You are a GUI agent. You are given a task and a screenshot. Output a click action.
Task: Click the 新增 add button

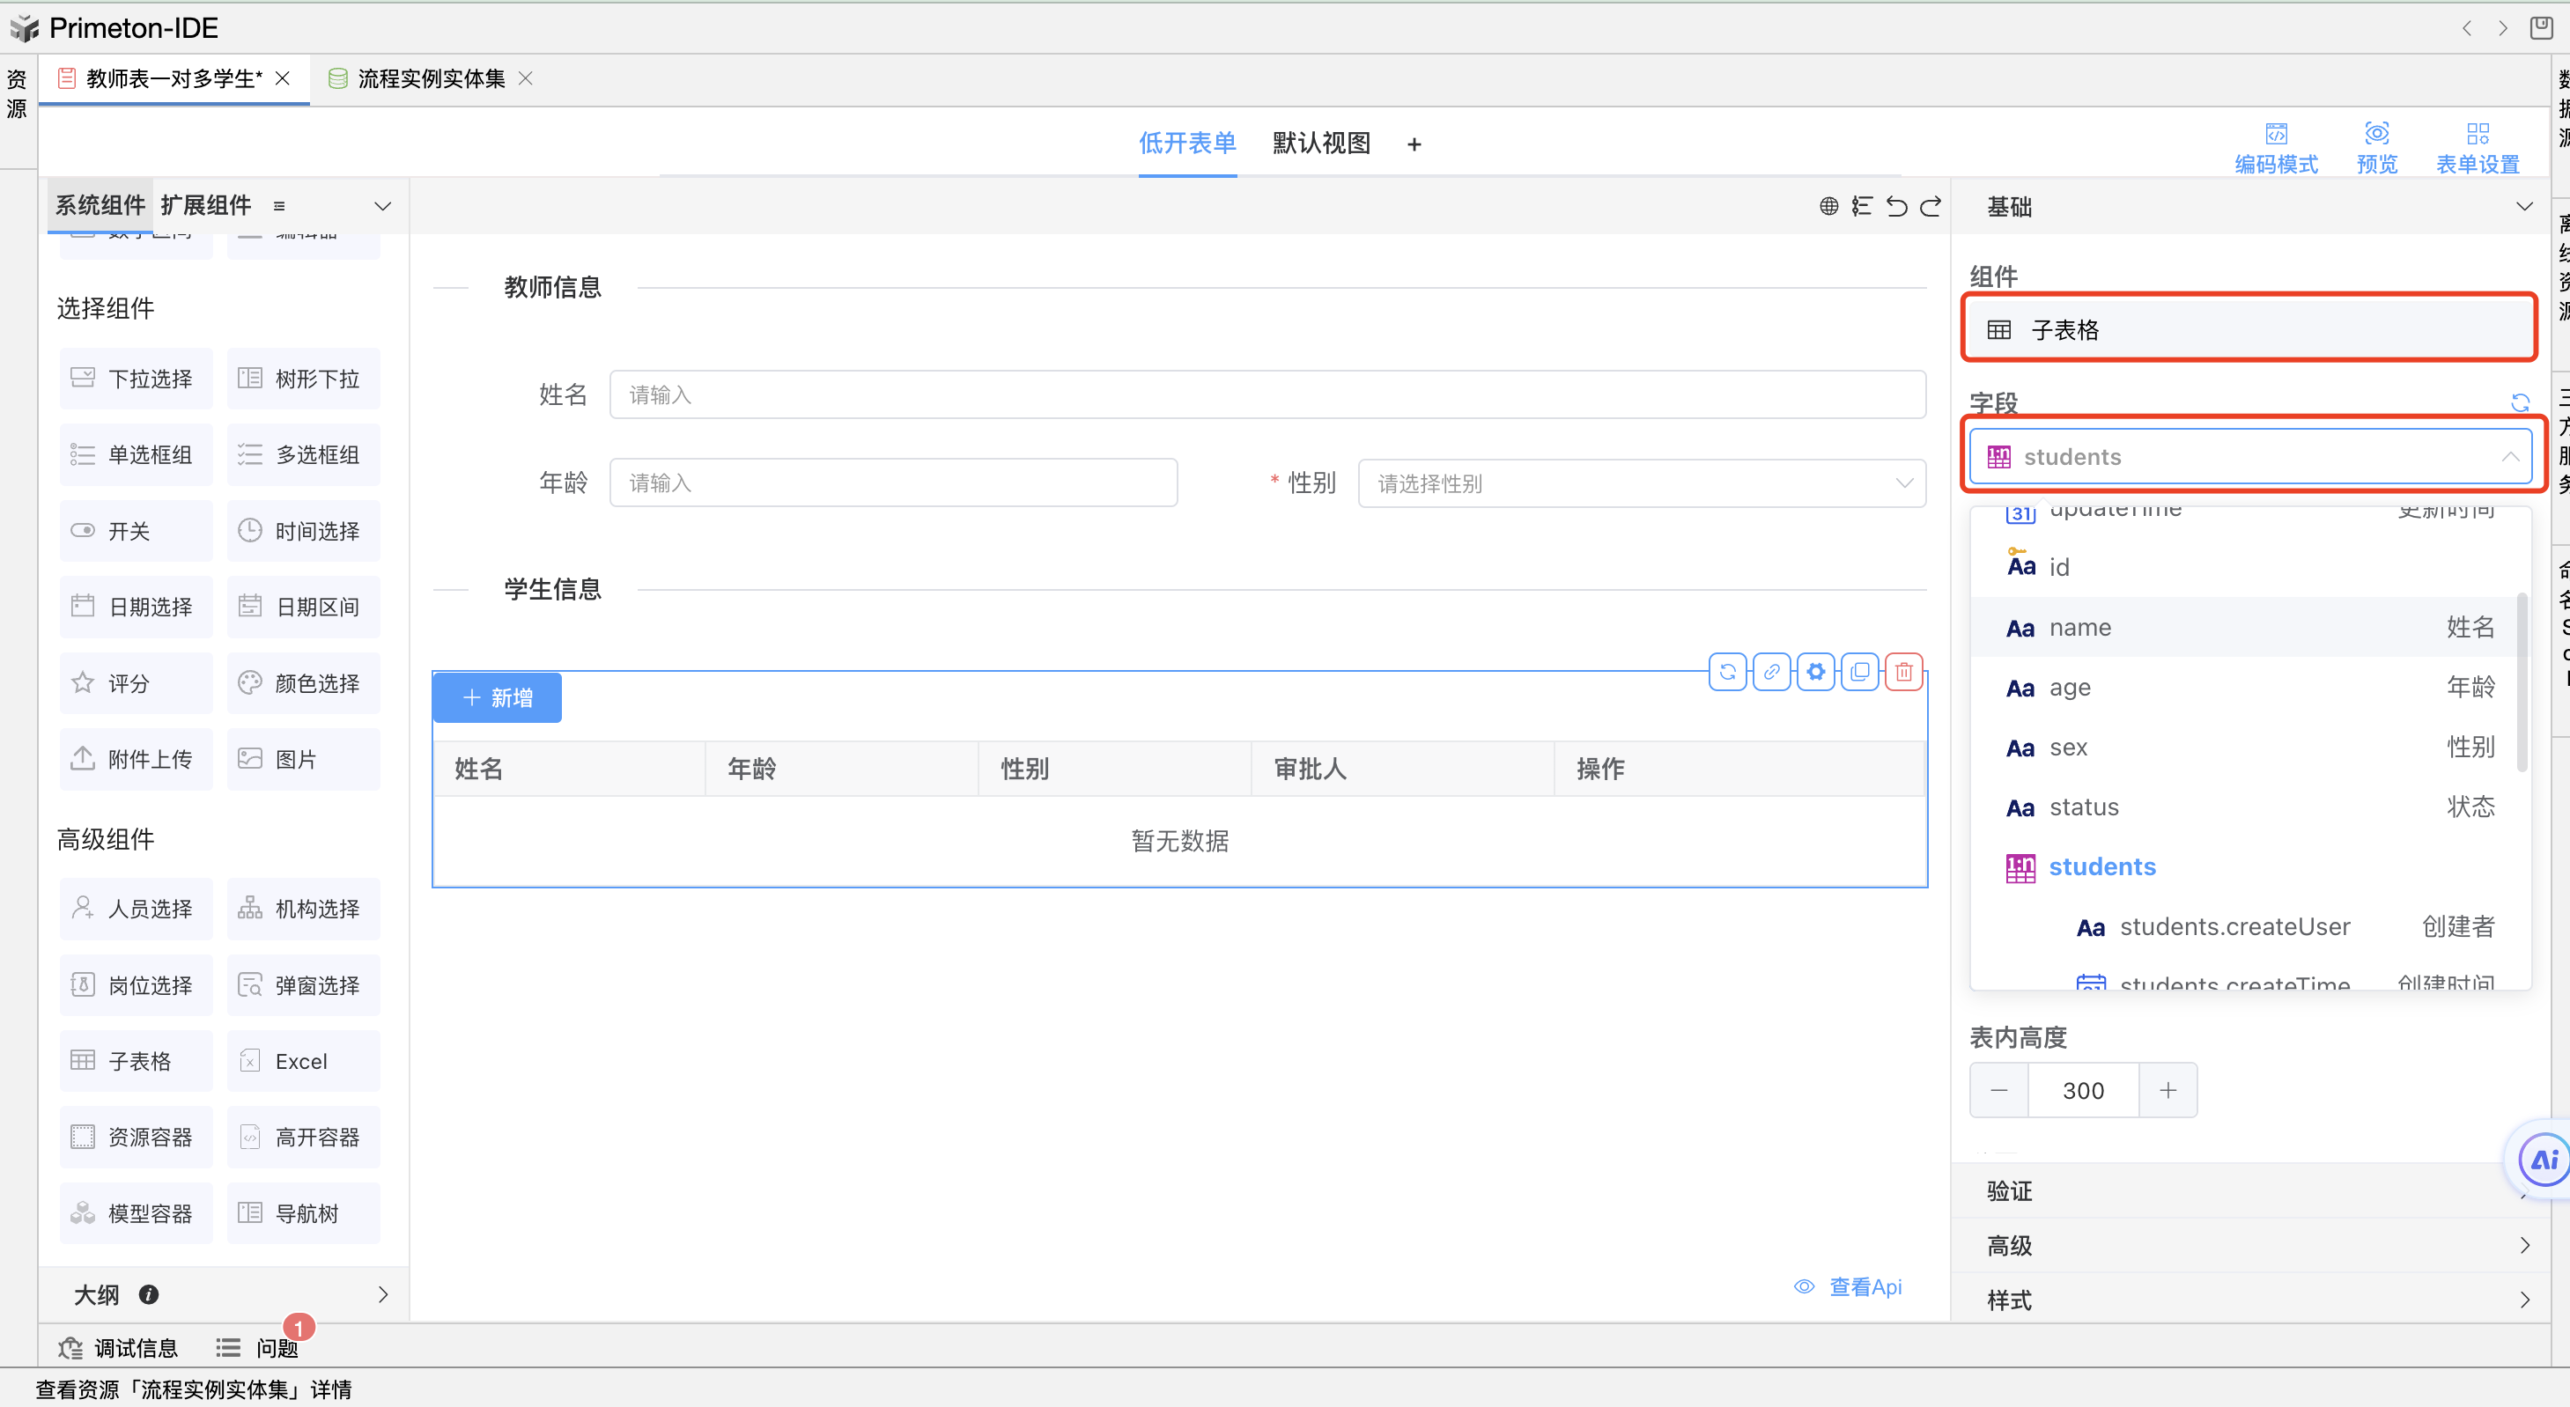click(497, 698)
